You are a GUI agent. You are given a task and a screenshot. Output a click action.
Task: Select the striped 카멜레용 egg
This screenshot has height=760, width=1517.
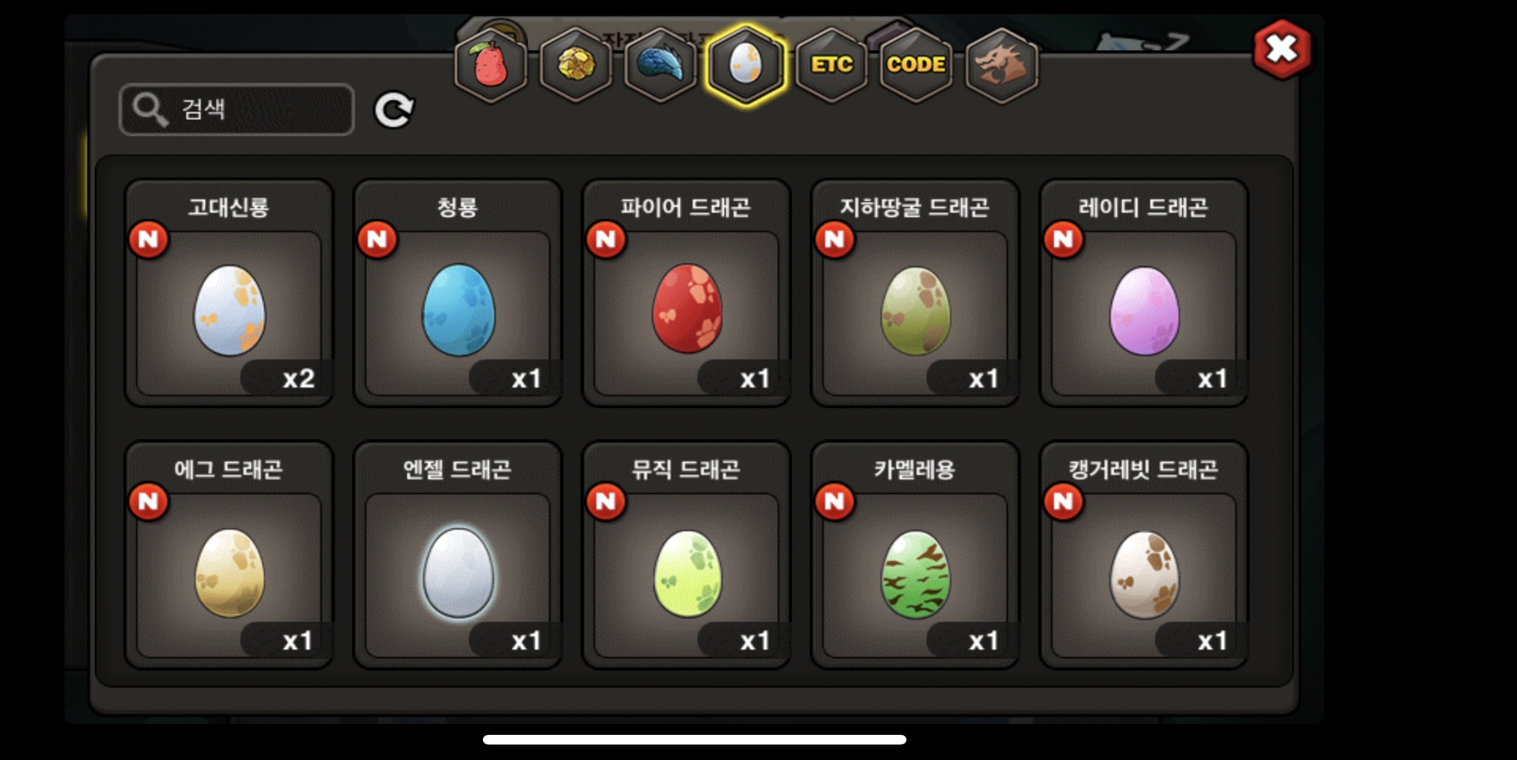915,555
